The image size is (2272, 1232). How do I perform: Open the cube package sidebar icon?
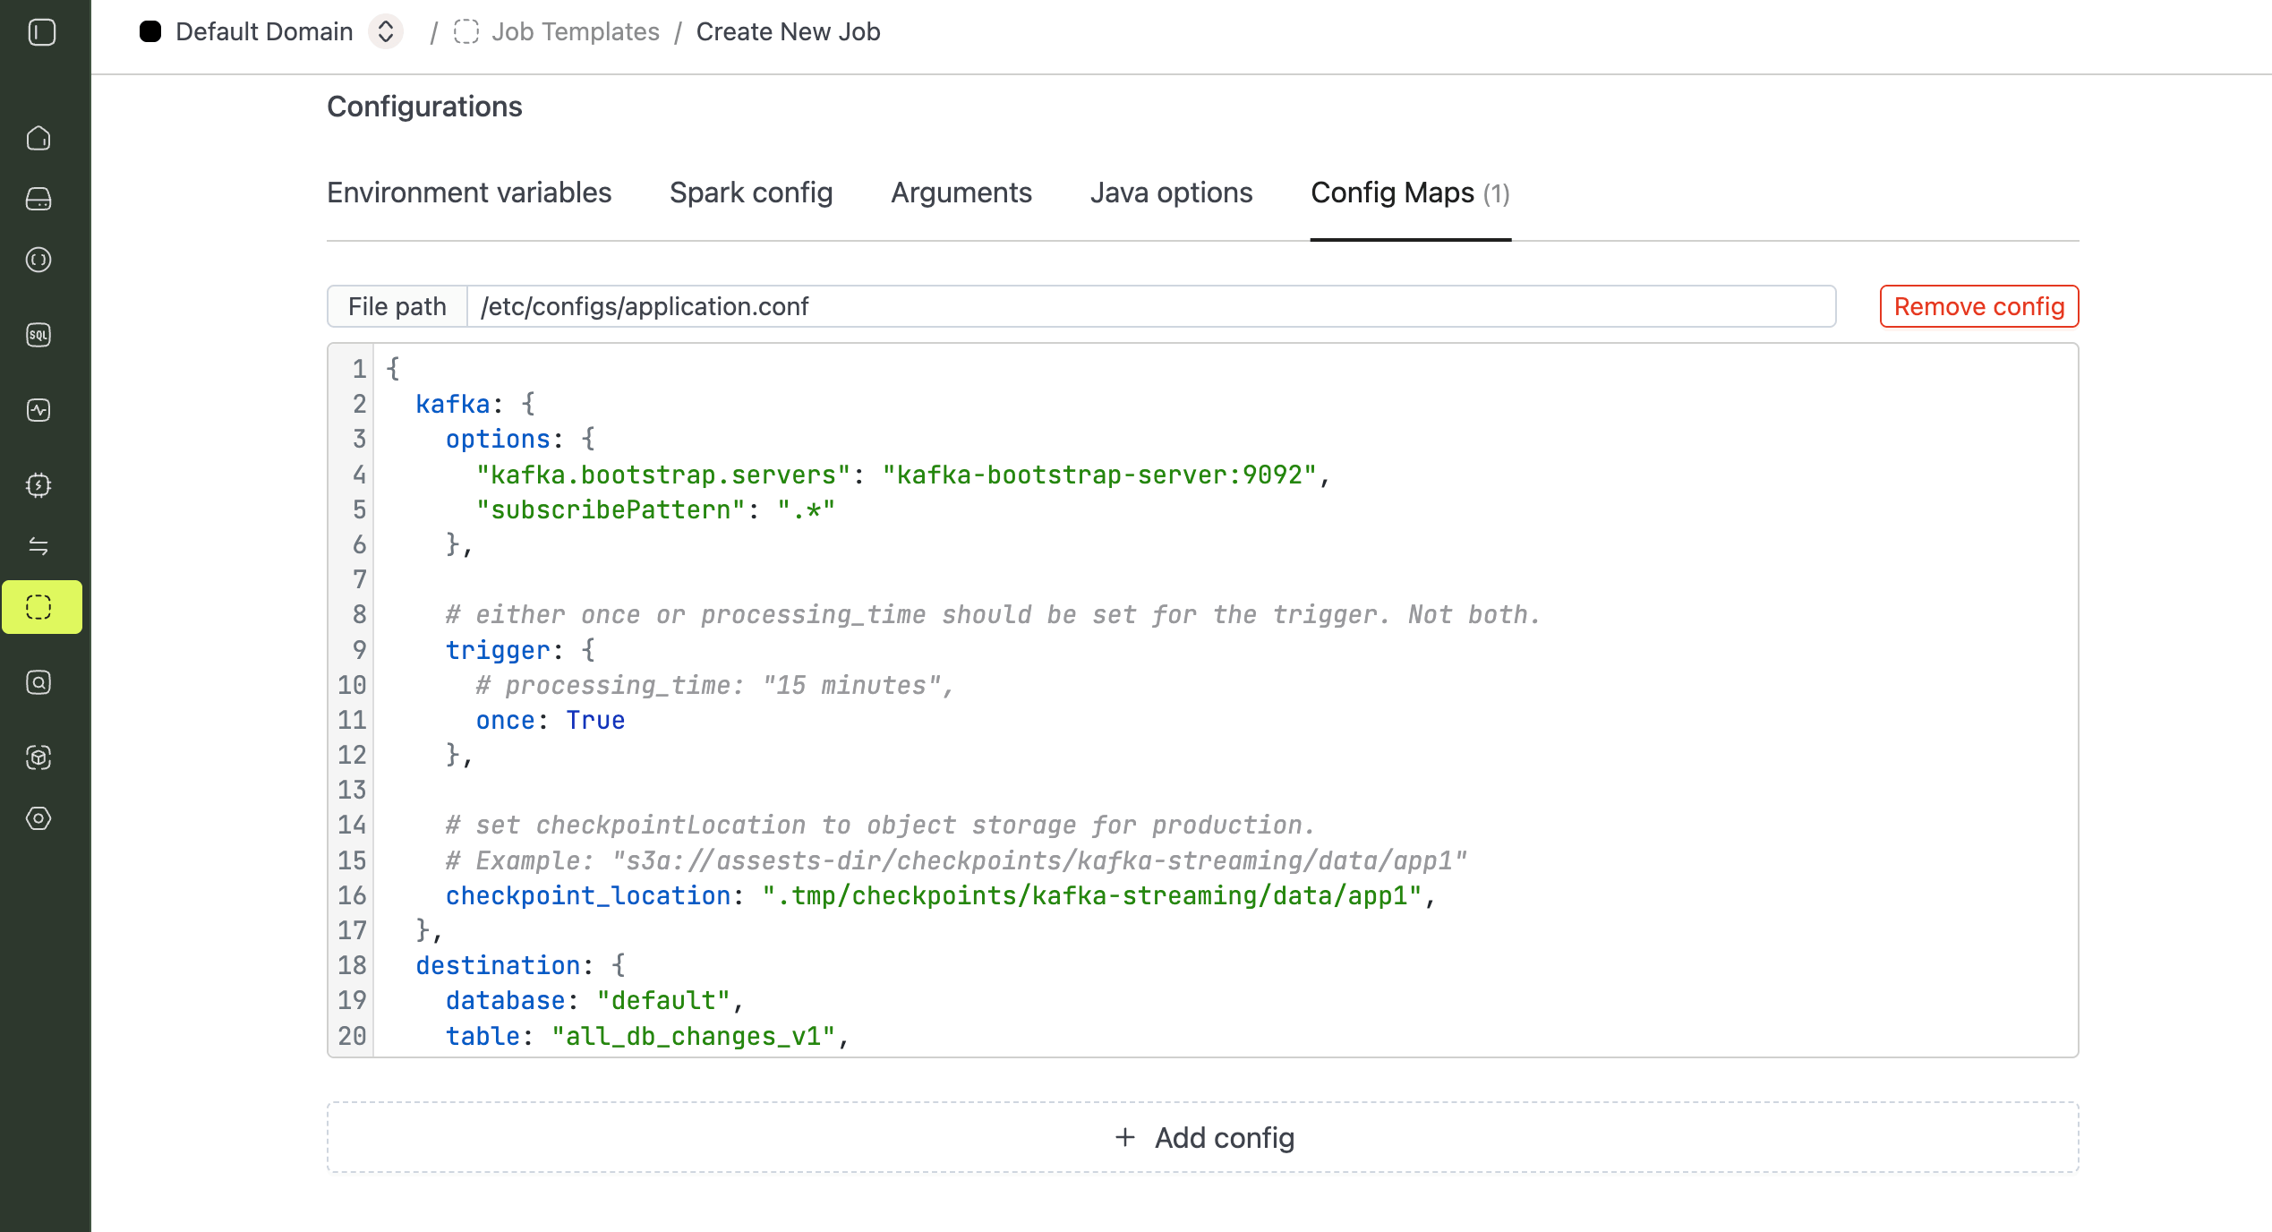[38, 757]
